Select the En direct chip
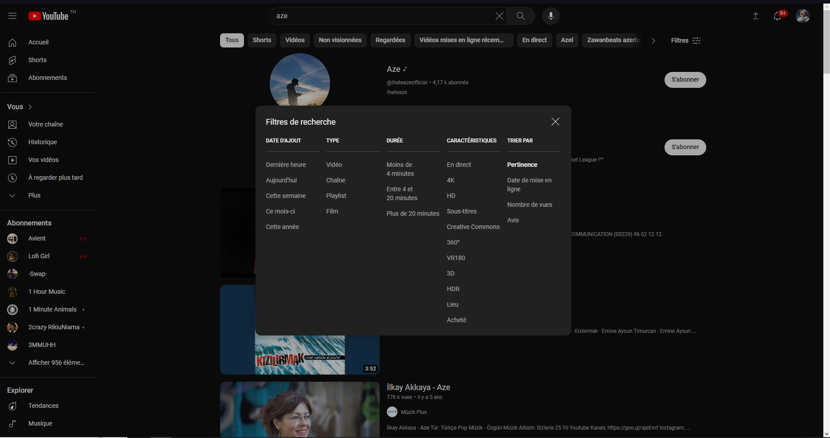 (535, 40)
